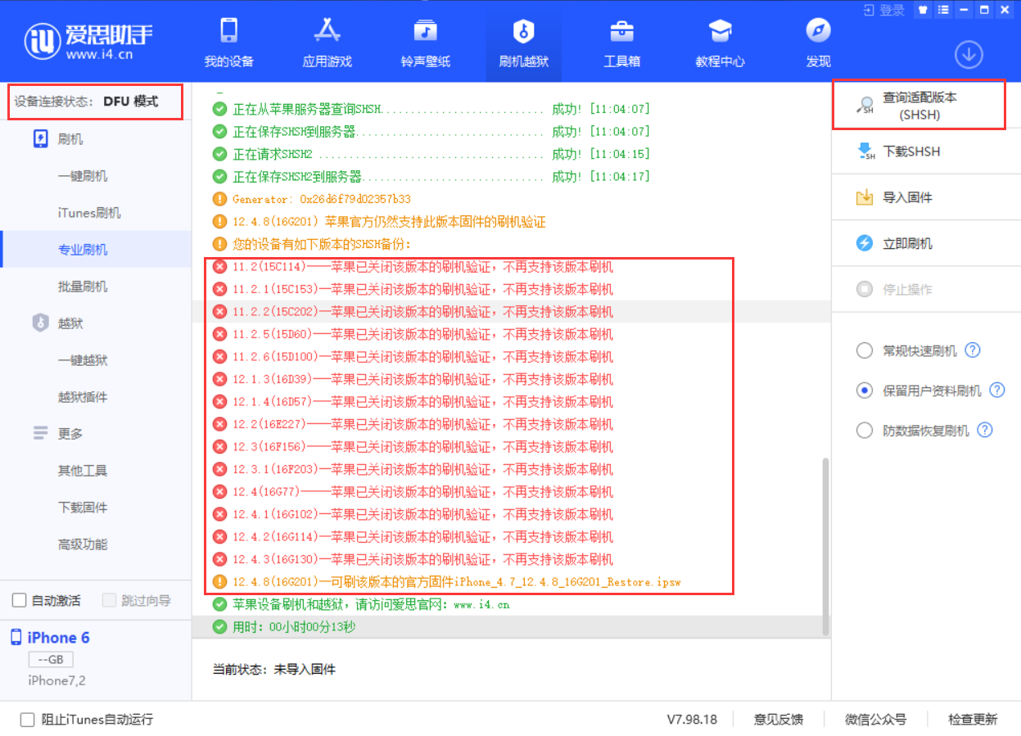The height and width of the screenshot is (736, 1021).
Task: Click the 导入固件 button
Action: (926, 197)
